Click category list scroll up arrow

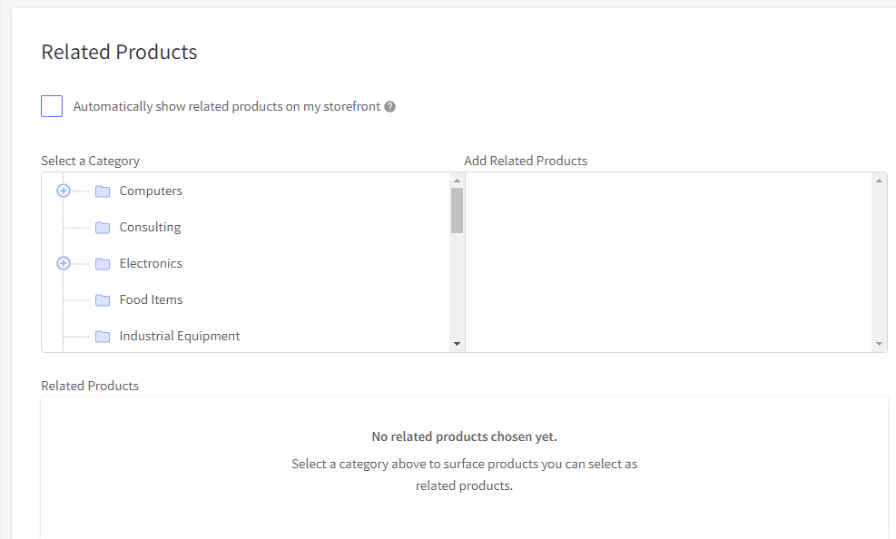pyautogui.click(x=457, y=181)
